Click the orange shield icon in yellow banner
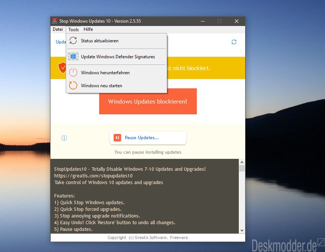325x252 pixels. pyautogui.click(x=62, y=68)
